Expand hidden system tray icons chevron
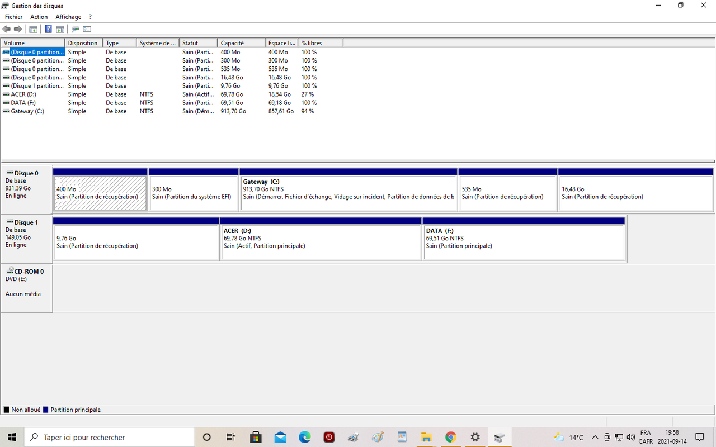Viewport: 716px width, 447px height. (595, 437)
